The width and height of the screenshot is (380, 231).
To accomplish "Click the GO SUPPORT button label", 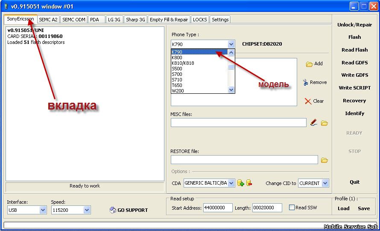I will pos(132,210).
